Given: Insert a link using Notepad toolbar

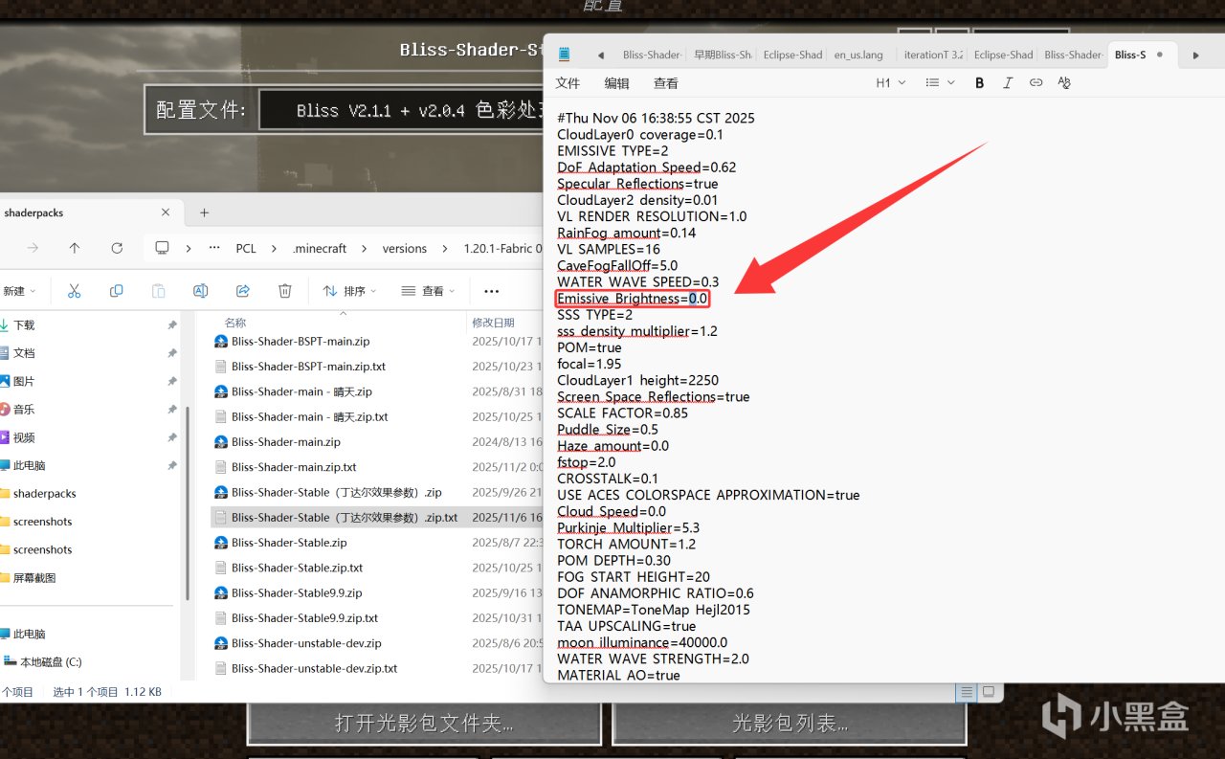Looking at the screenshot, I should coord(1036,83).
